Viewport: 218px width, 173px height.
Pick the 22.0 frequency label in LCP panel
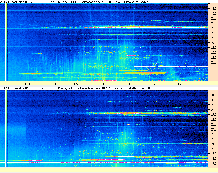pyautogui.click(x=214, y=139)
